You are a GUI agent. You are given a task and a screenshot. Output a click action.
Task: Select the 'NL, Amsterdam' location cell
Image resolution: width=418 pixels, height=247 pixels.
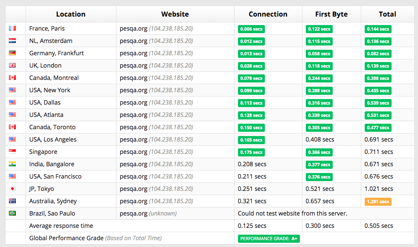71,41
